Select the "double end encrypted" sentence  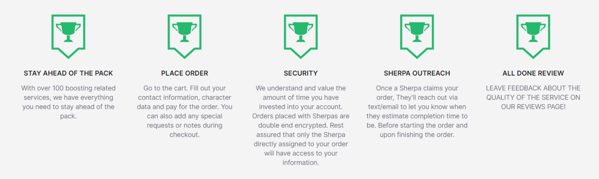point(289,126)
